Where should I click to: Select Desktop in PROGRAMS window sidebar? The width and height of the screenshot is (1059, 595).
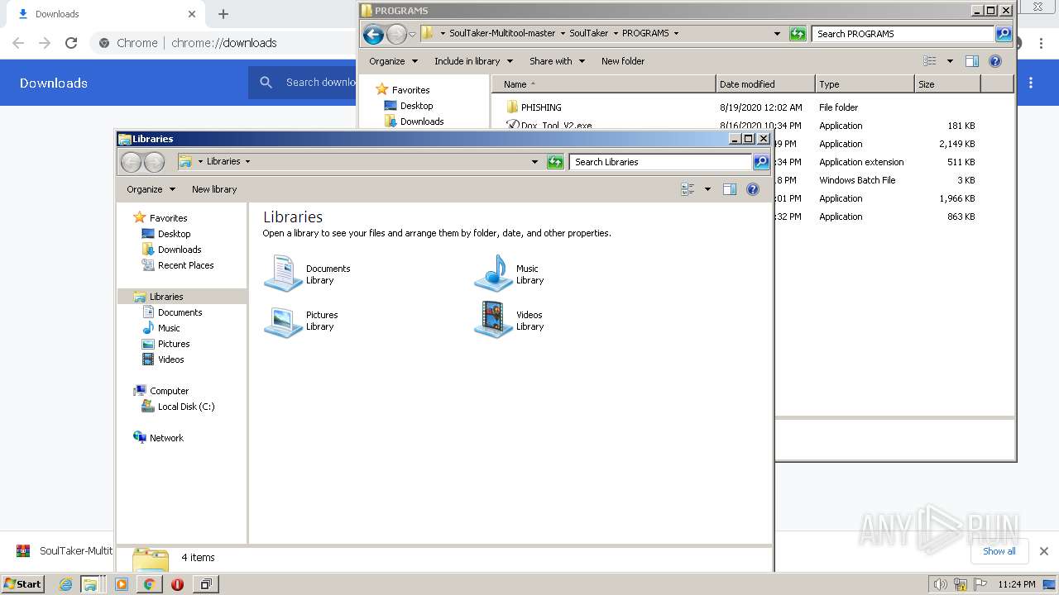tap(416, 106)
